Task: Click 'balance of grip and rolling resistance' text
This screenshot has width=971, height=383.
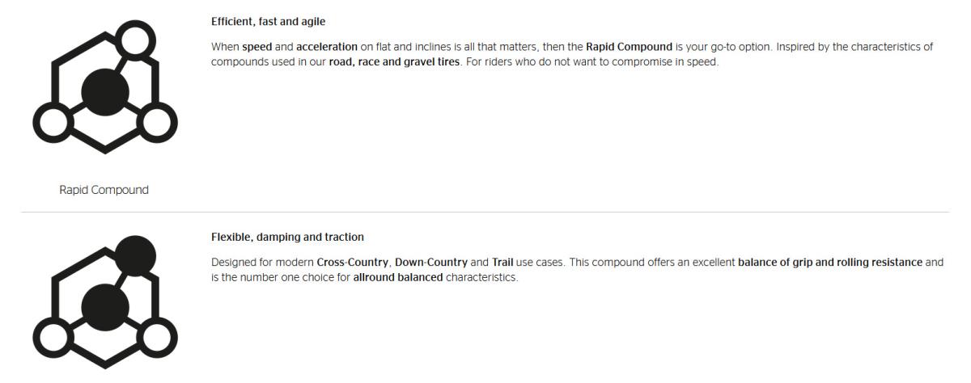Action: [829, 263]
